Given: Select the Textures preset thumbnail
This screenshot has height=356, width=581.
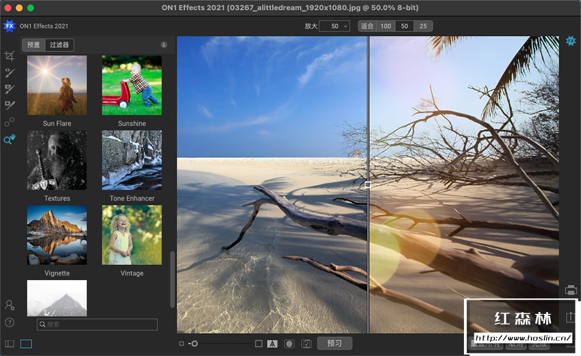Looking at the screenshot, I should (57, 160).
